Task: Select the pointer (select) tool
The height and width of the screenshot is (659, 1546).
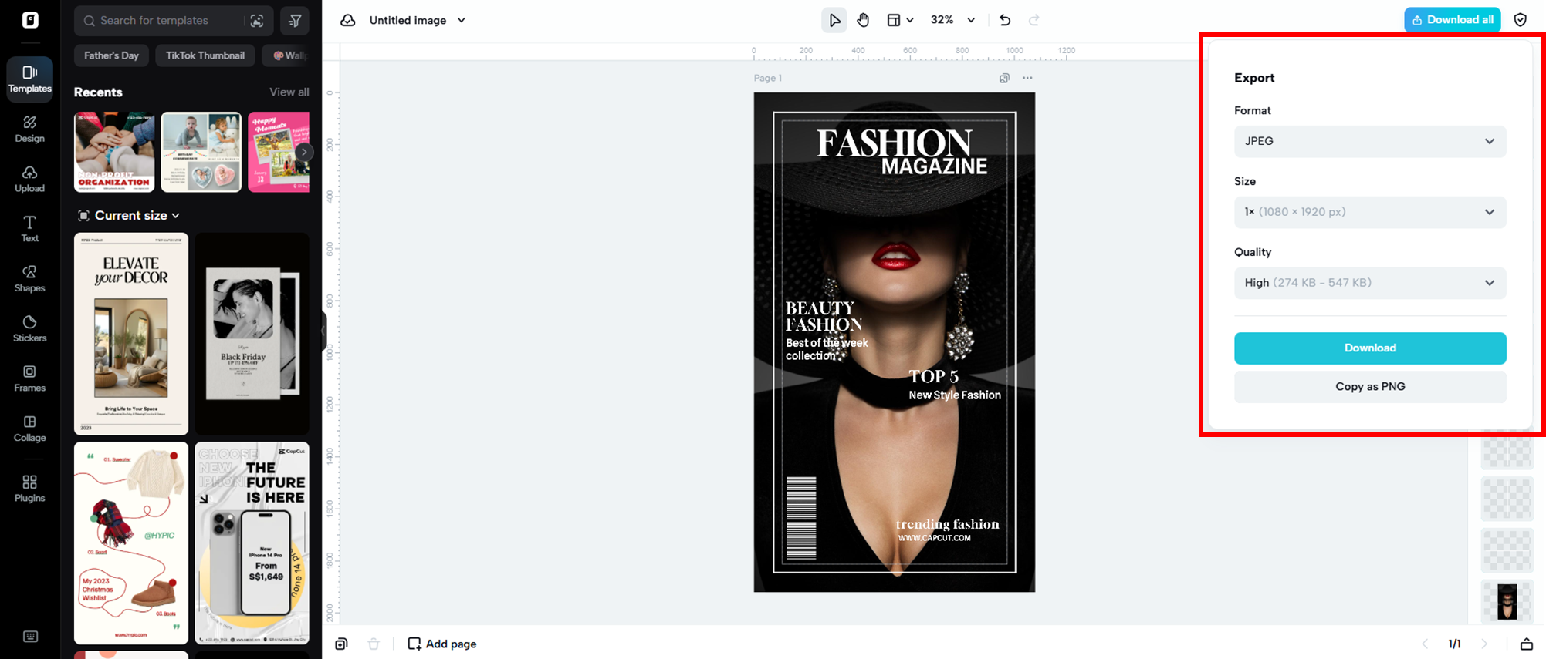Action: point(834,20)
